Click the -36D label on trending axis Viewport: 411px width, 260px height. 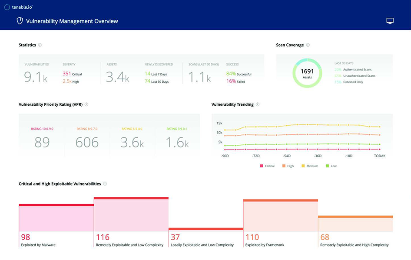pos(318,156)
